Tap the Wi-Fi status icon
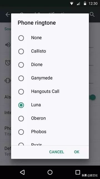 coord(72,4)
